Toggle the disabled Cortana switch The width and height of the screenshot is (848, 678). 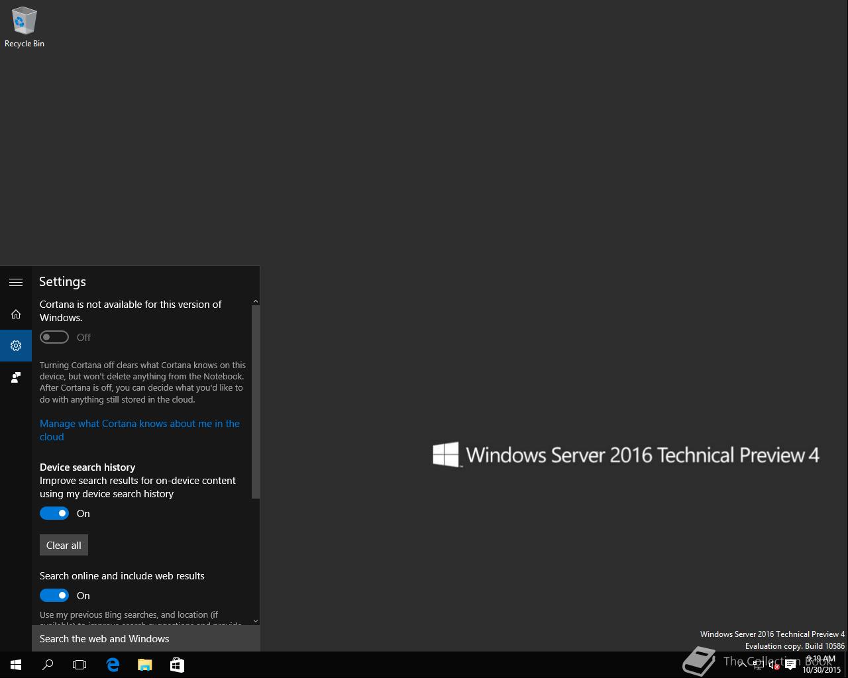coord(54,337)
